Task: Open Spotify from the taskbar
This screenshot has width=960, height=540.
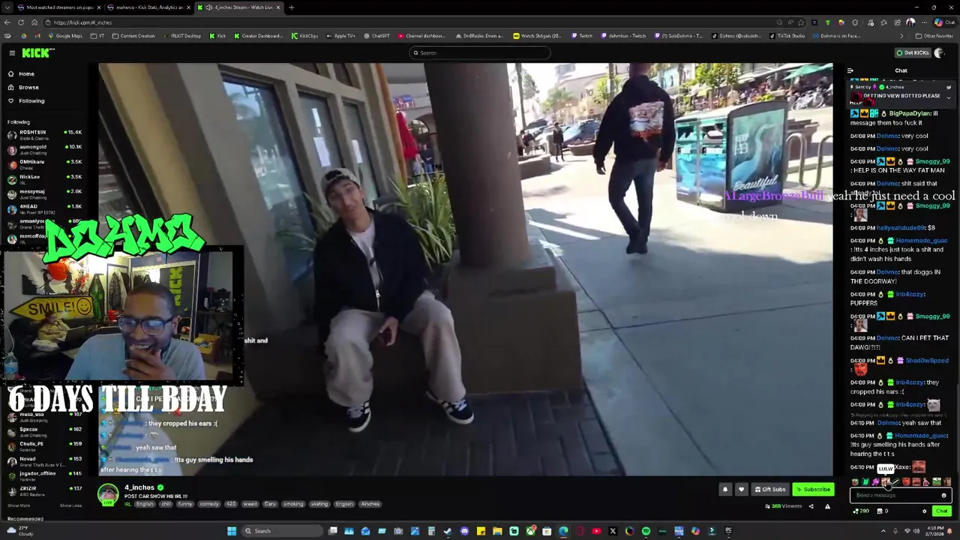Action: (x=646, y=531)
